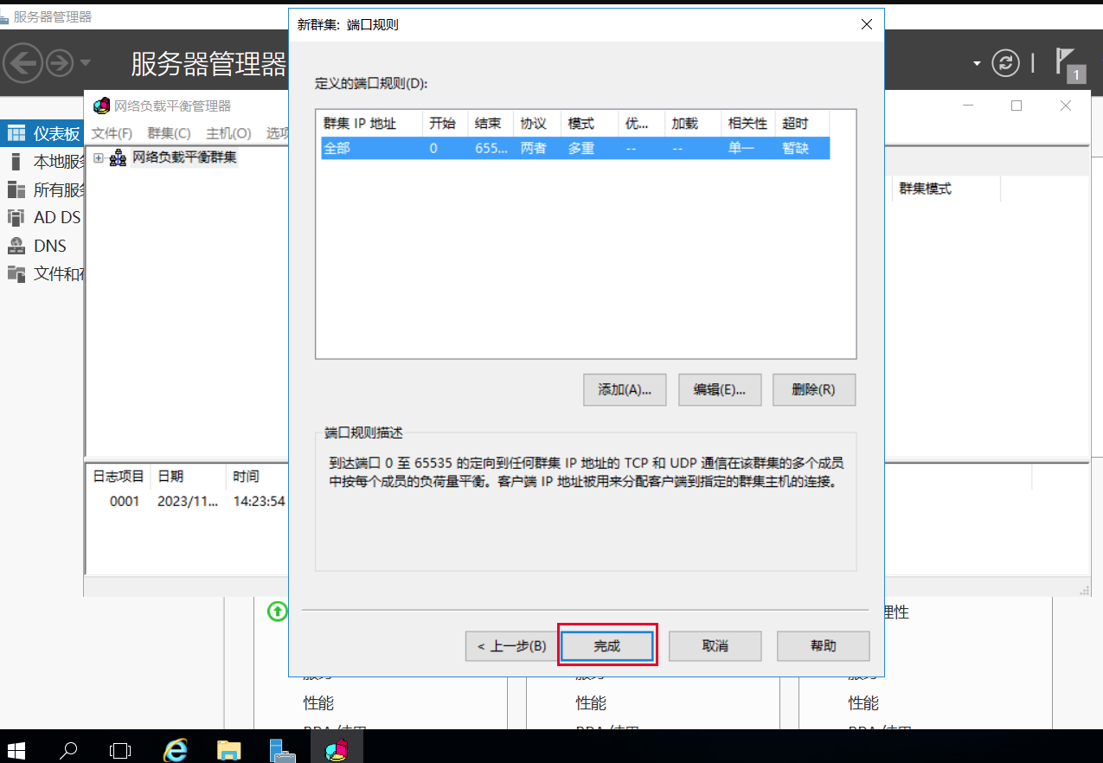
Task: Select AD DS in the sidebar
Action: pos(56,218)
